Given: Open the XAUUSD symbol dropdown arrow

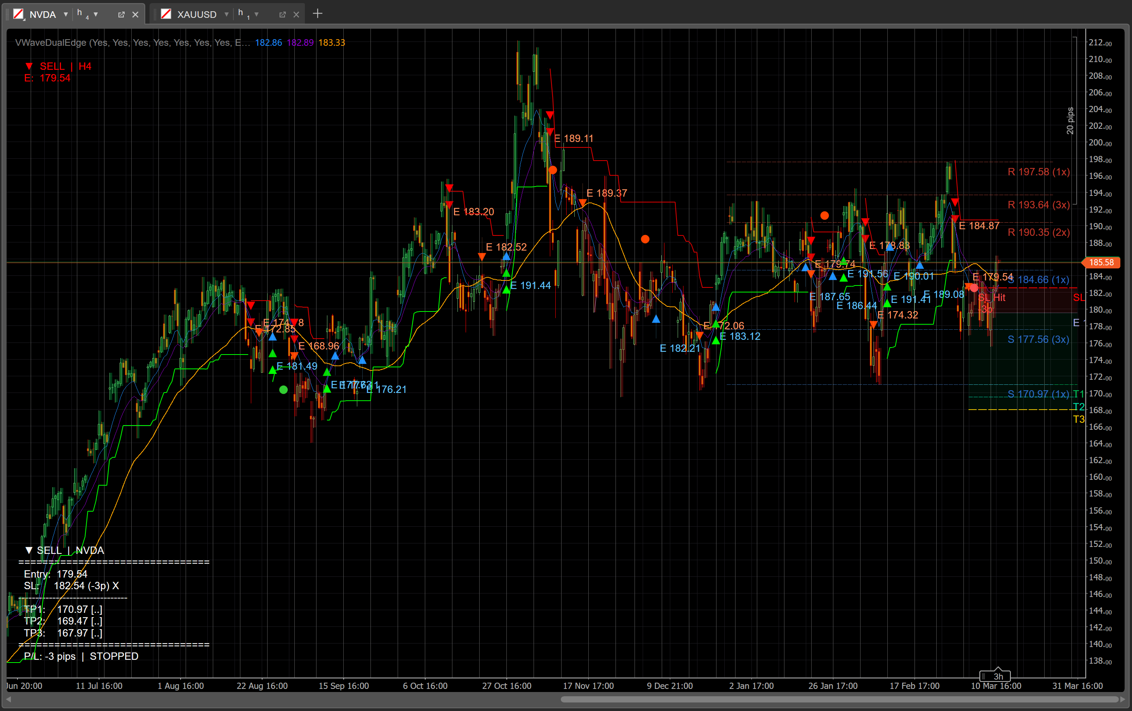Looking at the screenshot, I should click(226, 15).
